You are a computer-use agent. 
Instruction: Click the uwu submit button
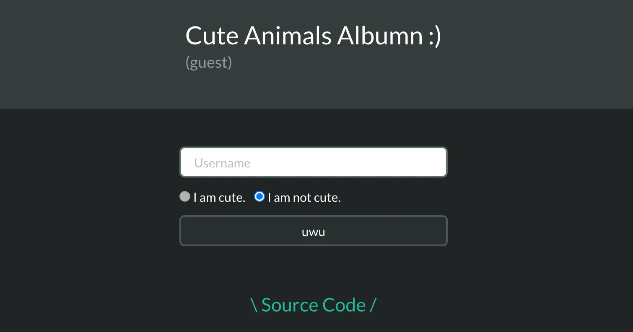coord(314,231)
